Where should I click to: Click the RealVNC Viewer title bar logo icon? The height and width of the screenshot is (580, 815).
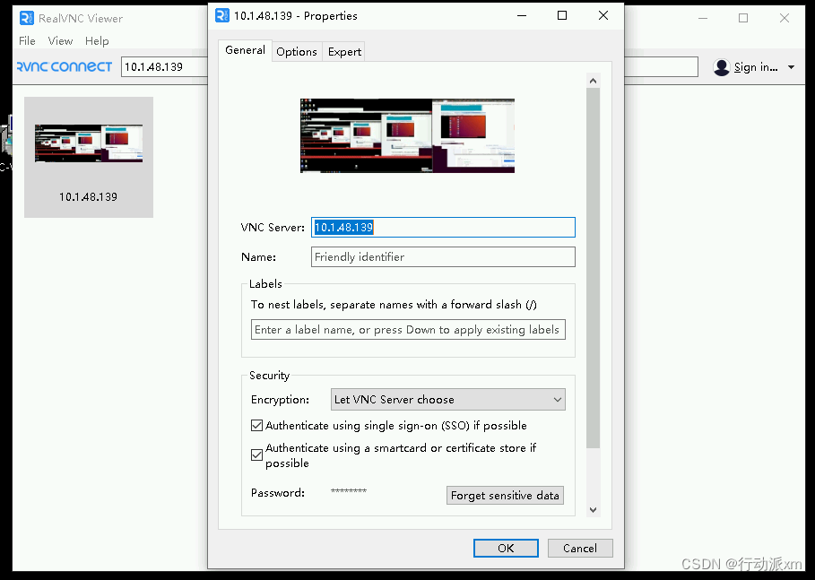pos(27,18)
